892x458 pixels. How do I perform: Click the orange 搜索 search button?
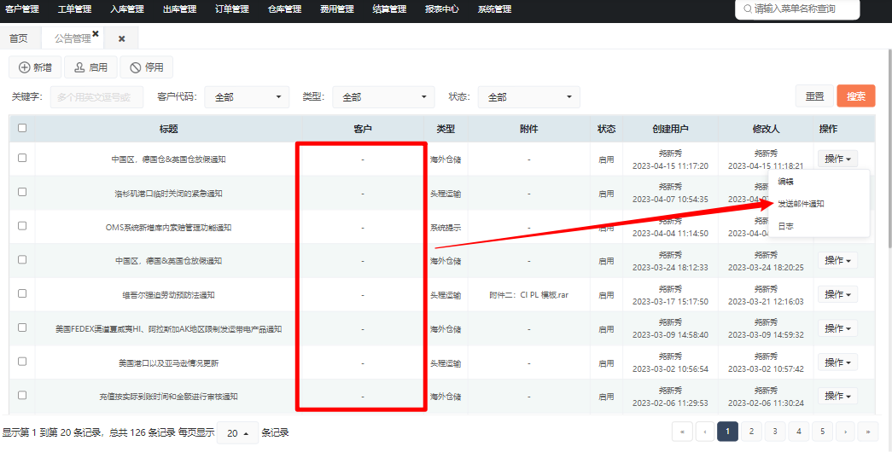click(x=856, y=96)
